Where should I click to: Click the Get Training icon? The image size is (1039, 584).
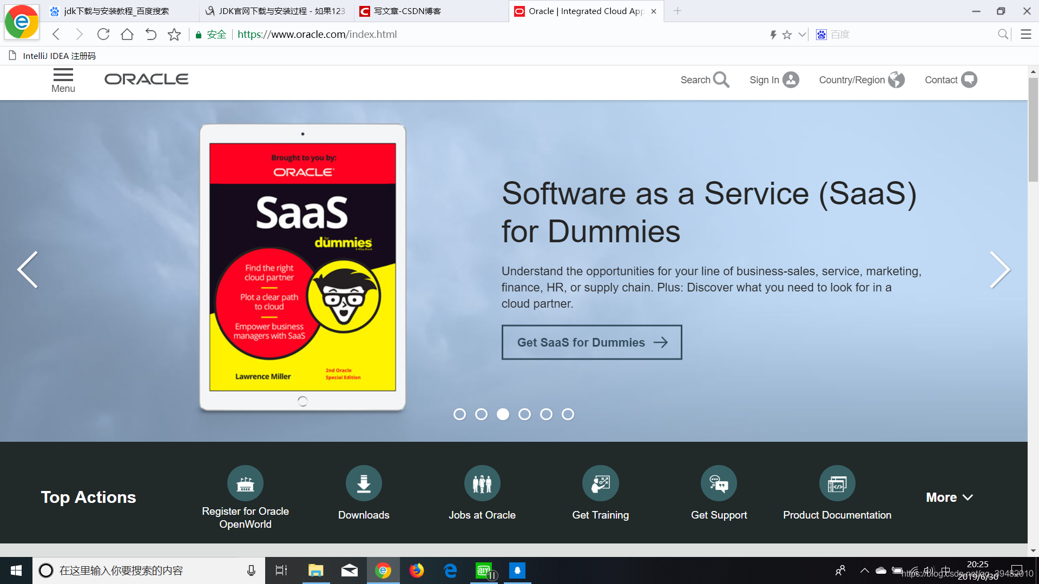[x=601, y=483]
